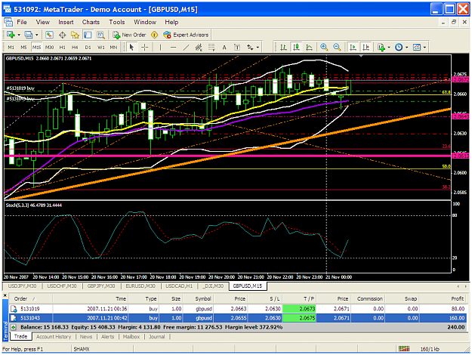
Task: Expand the Templates dropdown arrow
Action: coord(424,48)
